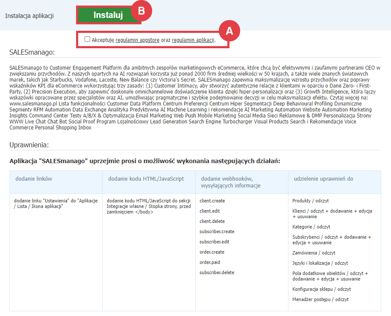Click the Produkty / odczyt permission
Screen dimensions: 391x316
pyautogui.click(x=311, y=201)
